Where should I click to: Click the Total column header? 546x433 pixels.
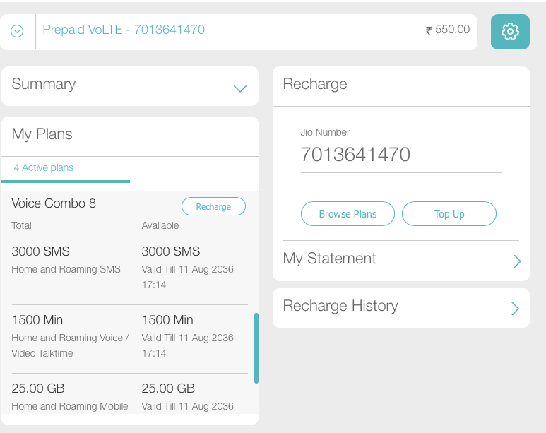[21, 225]
